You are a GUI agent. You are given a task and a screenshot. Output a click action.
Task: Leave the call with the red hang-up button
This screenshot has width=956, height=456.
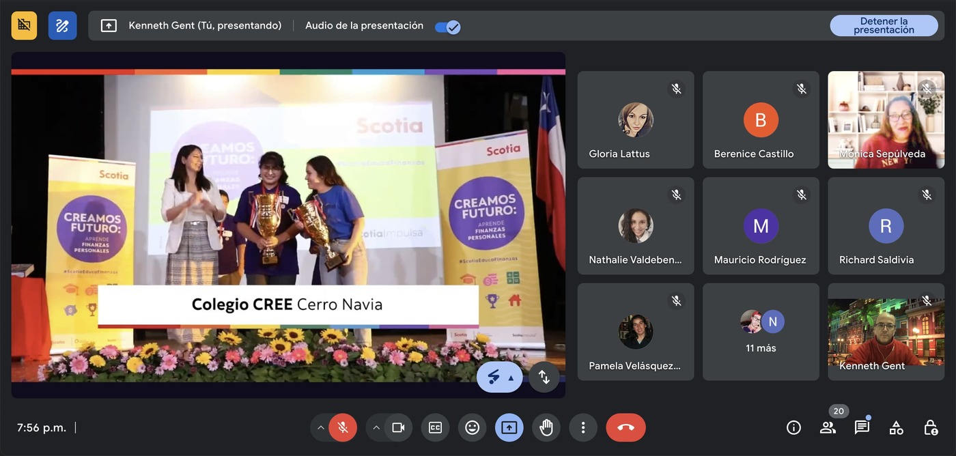point(625,427)
